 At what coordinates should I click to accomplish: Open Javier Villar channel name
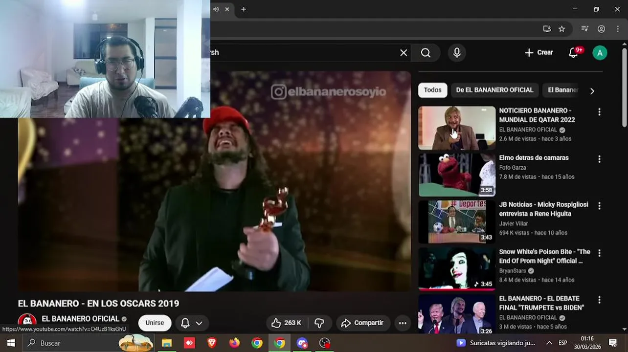pos(514,223)
